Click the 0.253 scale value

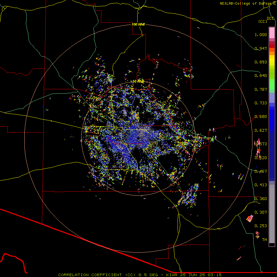[x=261, y=226]
